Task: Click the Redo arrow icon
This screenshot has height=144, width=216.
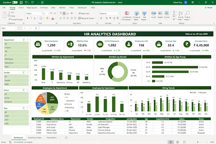Action: point(32,2)
